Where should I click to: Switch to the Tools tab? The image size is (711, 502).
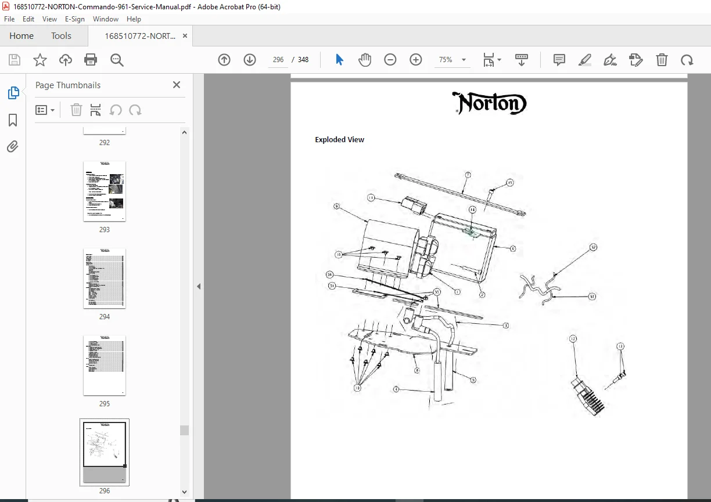[61, 35]
